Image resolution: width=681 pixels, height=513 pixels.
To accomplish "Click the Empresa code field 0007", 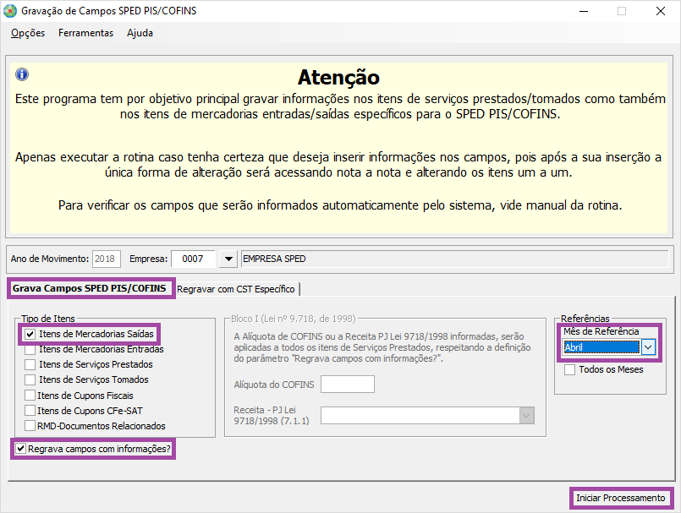I will 193,259.
